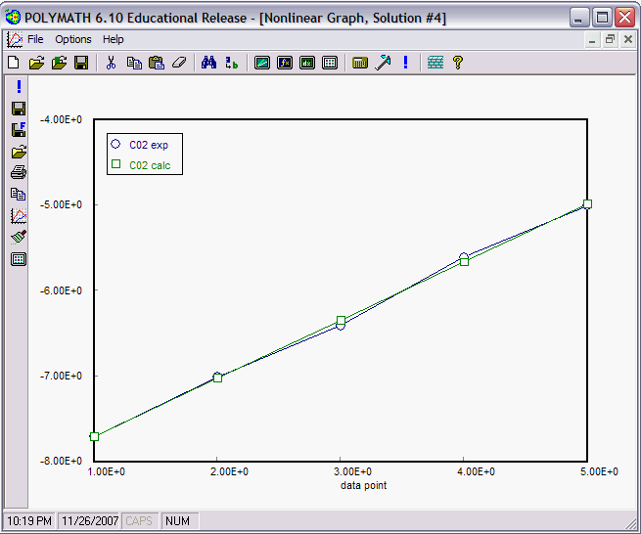Click the paintbrush format icon in sidebar
This screenshot has width=641, height=534.
click(x=18, y=237)
